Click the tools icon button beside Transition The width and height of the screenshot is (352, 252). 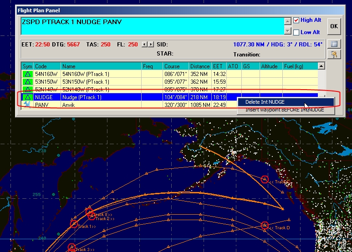coord(334,54)
